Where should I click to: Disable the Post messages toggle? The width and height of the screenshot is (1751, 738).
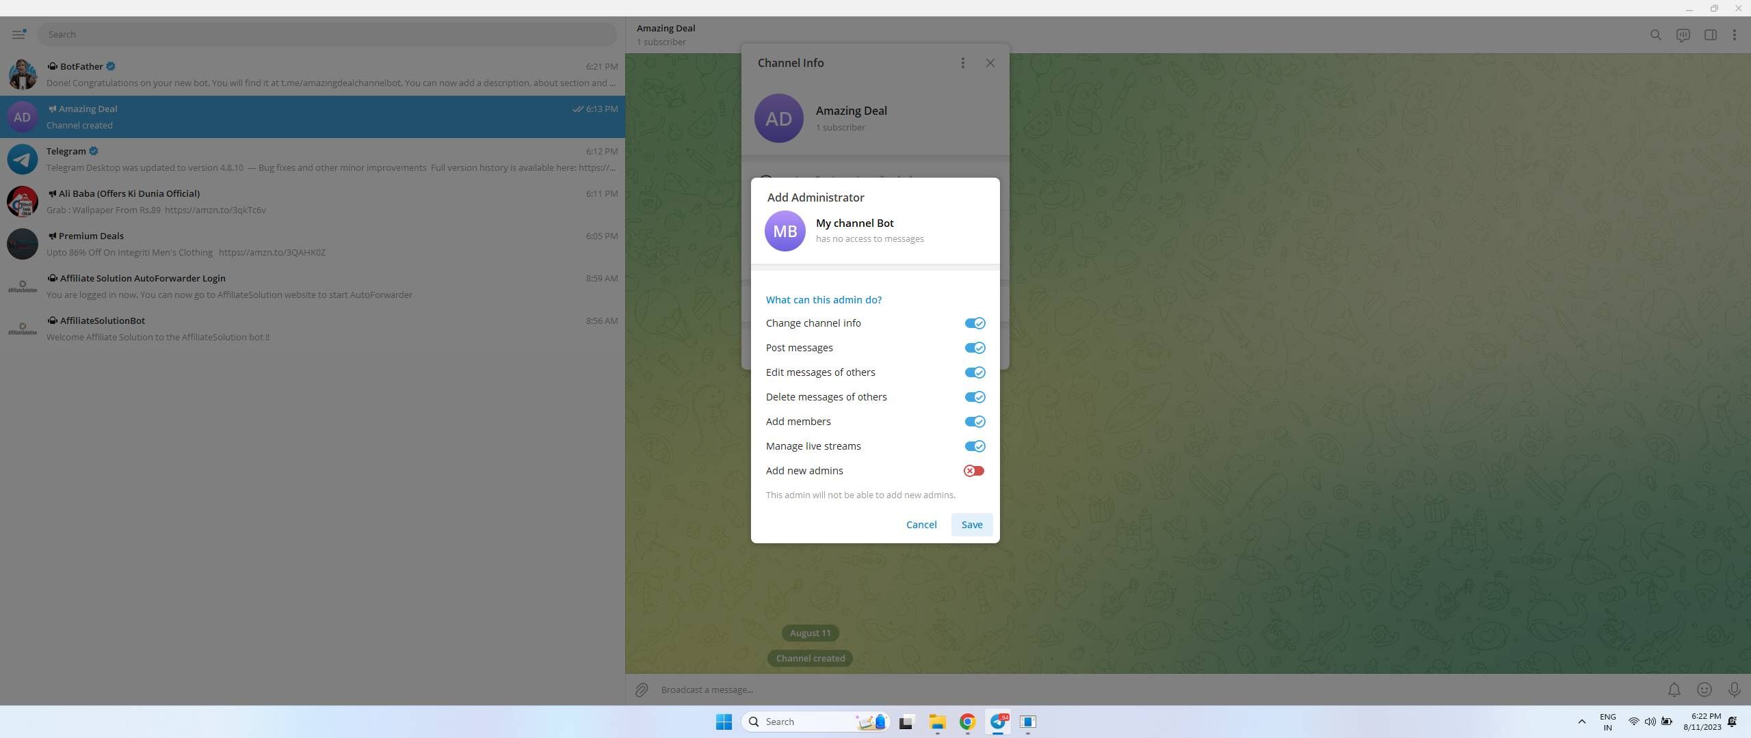974,348
